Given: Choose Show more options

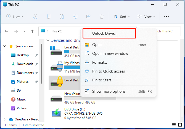Looking at the screenshot, I should [x=118, y=91].
